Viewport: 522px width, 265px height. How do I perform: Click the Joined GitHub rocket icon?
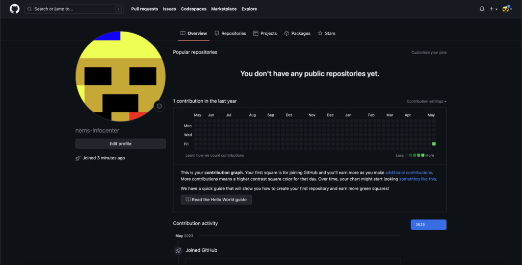[178, 250]
